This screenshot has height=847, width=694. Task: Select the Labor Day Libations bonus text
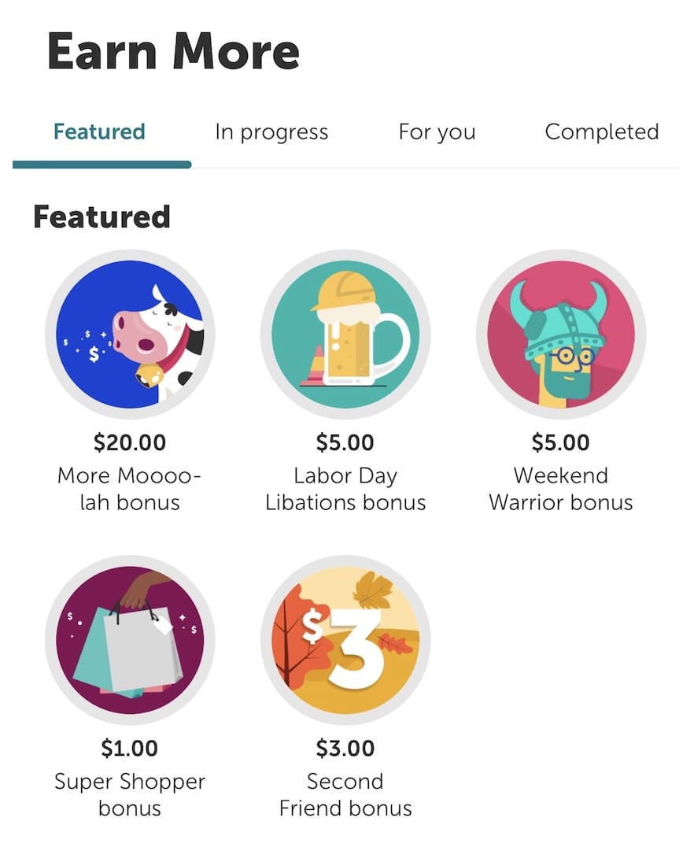point(345,489)
